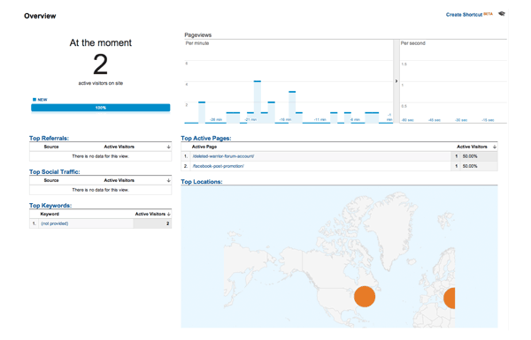This screenshot has width=531, height=340.
Task: Click the Pageviews section label
Action: (x=197, y=34)
